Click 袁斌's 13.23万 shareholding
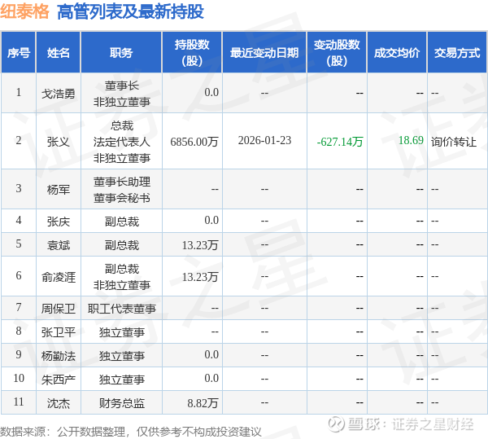Screen dimensions: 488x439 pyautogui.click(x=200, y=245)
